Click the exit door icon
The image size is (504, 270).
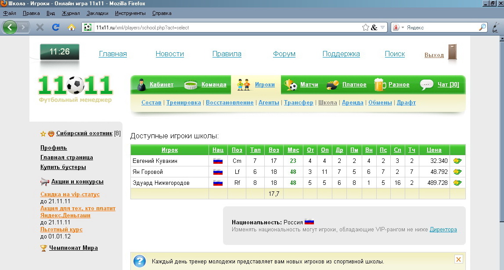(452, 52)
